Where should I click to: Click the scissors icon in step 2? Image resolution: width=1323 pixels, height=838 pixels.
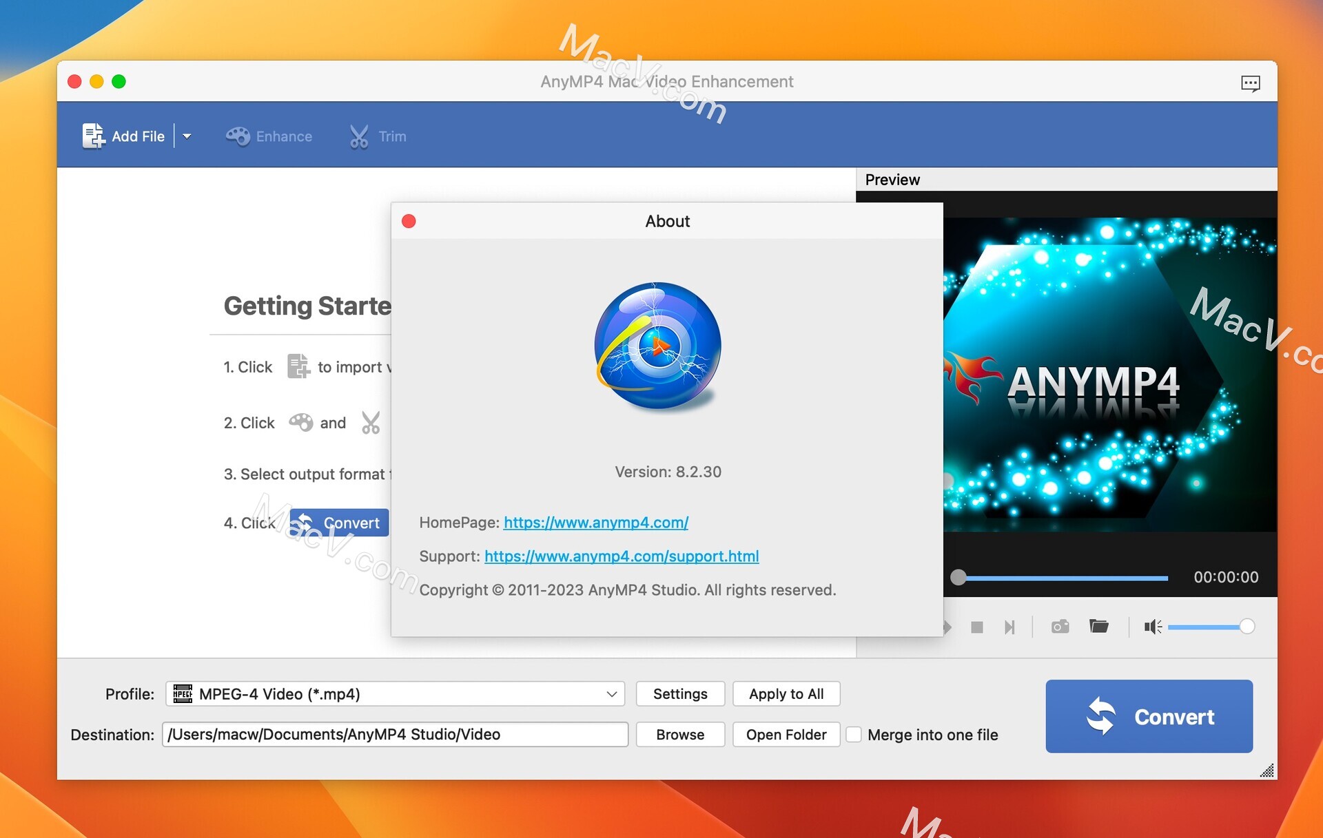(x=371, y=422)
